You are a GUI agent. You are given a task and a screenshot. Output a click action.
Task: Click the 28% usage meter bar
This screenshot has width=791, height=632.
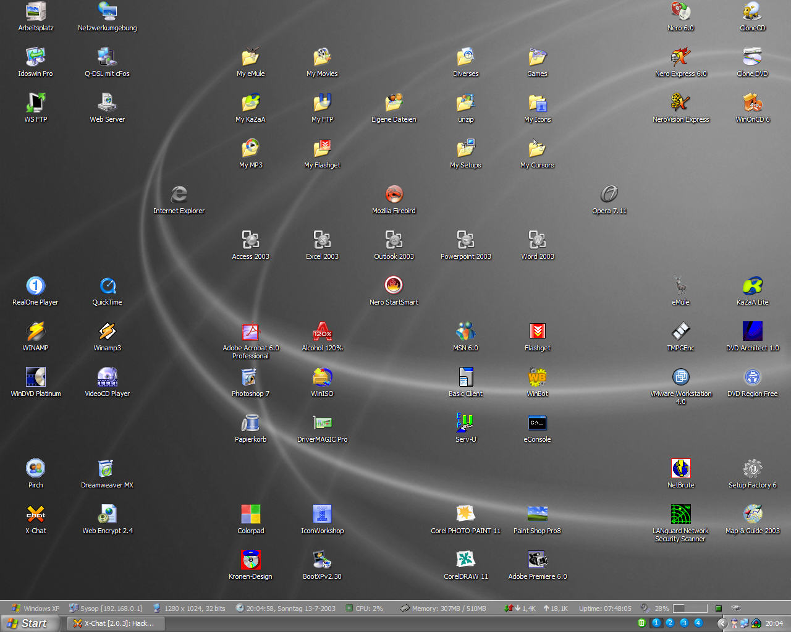(x=690, y=609)
